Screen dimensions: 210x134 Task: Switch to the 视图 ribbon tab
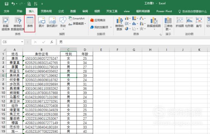pos(97,11)
